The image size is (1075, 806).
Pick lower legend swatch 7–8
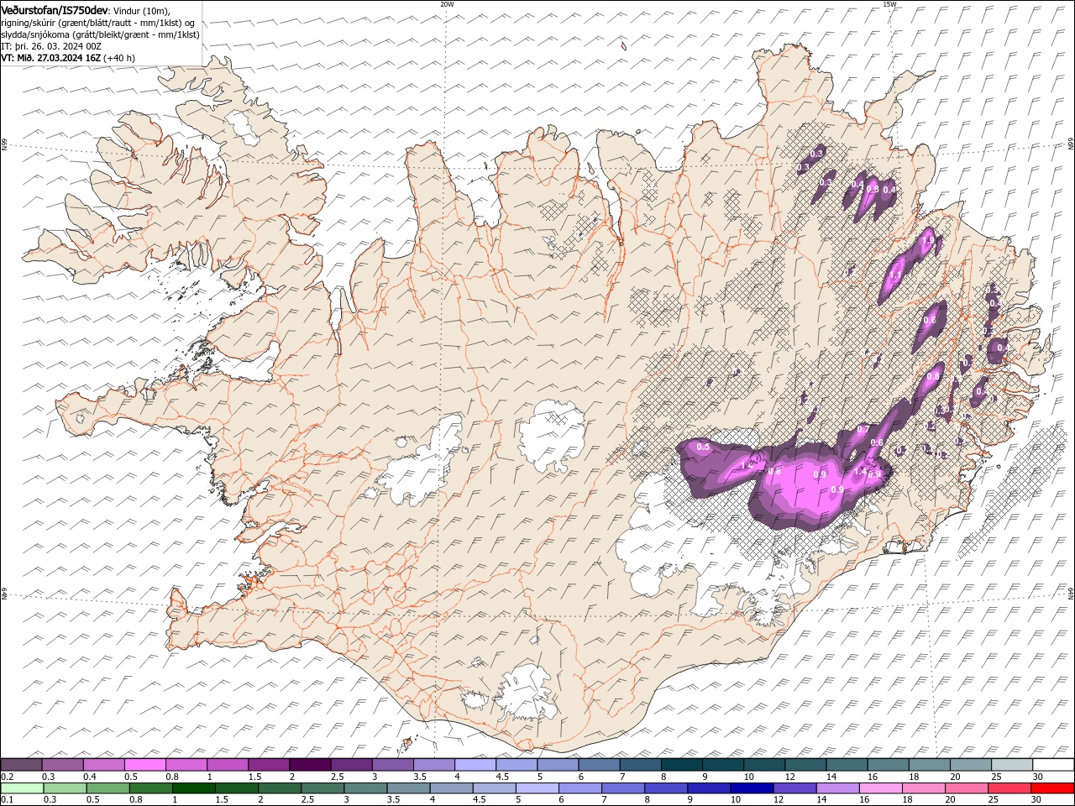[x=623, y=788]
